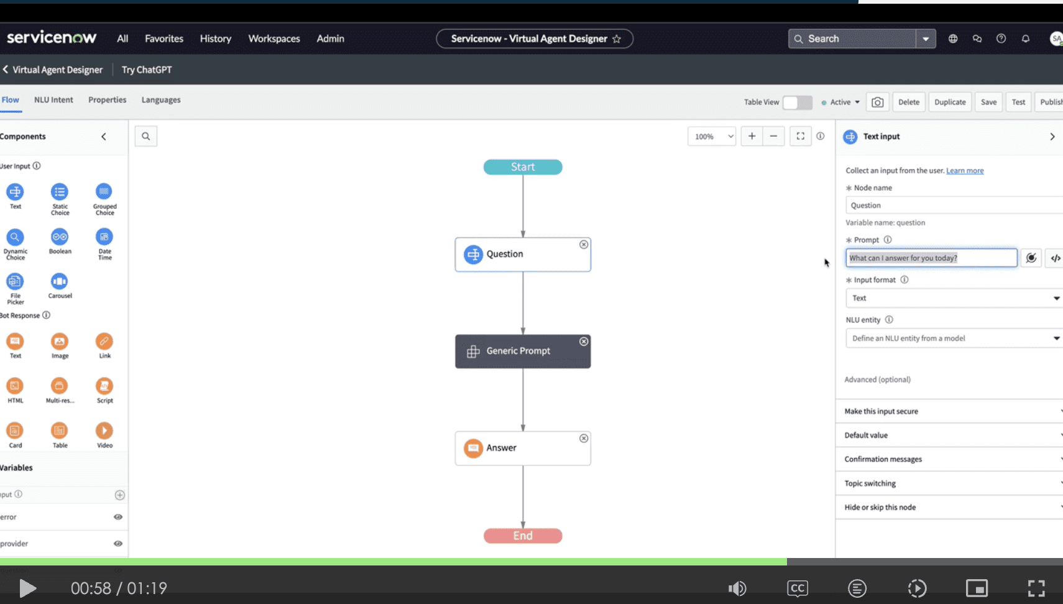Select the Static Choice input component
1063x604 pixels.
click(x=60, y=193)
